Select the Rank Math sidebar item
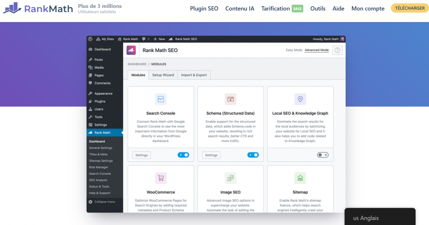Viewport: 429px width, 225px height. [105, 133]
